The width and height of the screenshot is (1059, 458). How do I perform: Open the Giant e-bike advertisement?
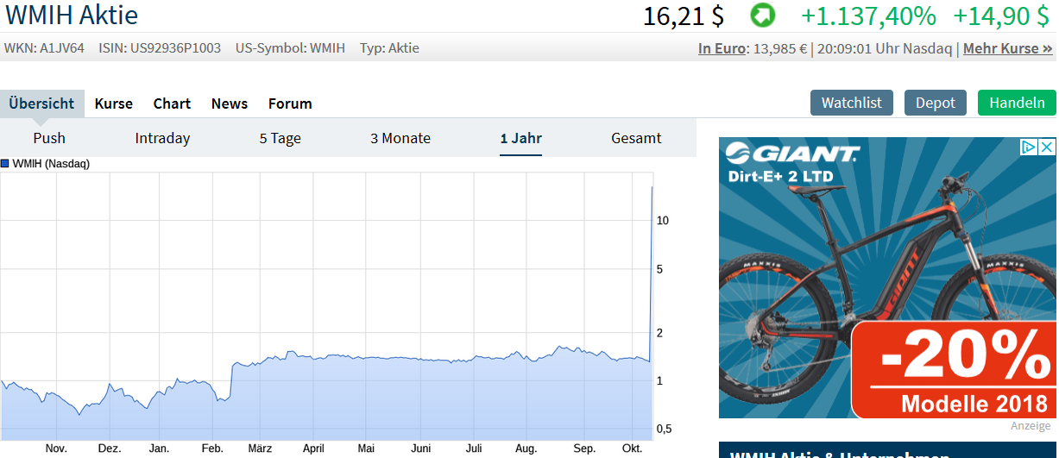(x=887, y=278)
